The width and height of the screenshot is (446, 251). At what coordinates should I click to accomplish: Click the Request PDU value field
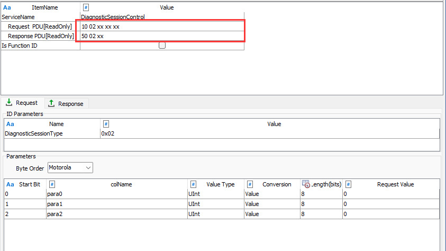pyautogui.click(x=162, y=26)
